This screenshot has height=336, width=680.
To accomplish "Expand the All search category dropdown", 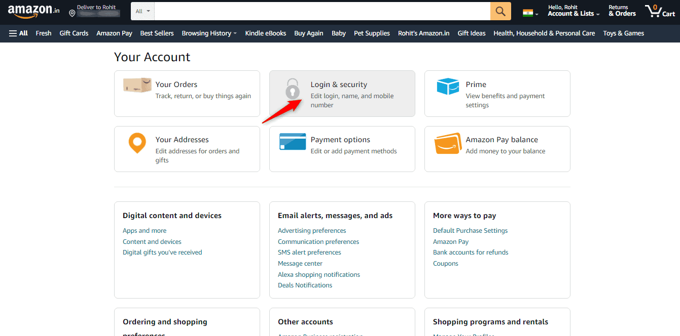I will point(142,11).
